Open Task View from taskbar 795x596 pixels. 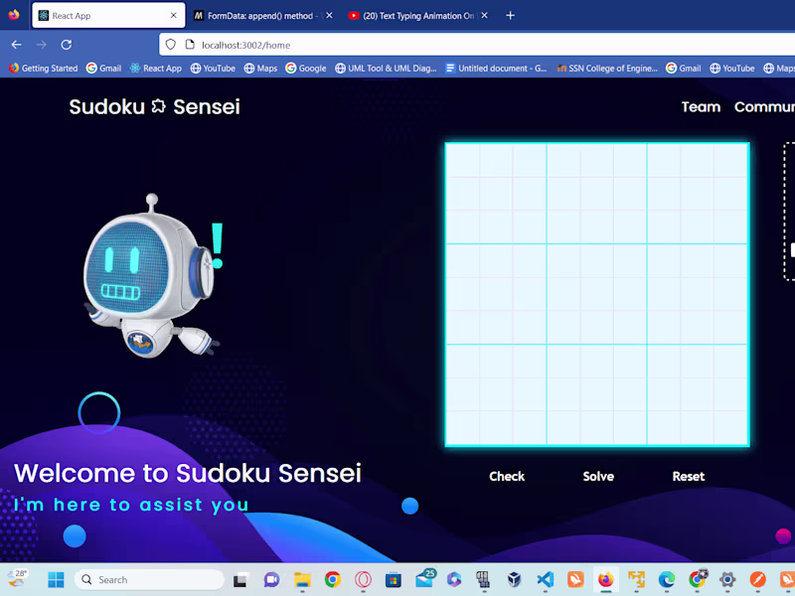pyautogui.click(x=239, y=579)
